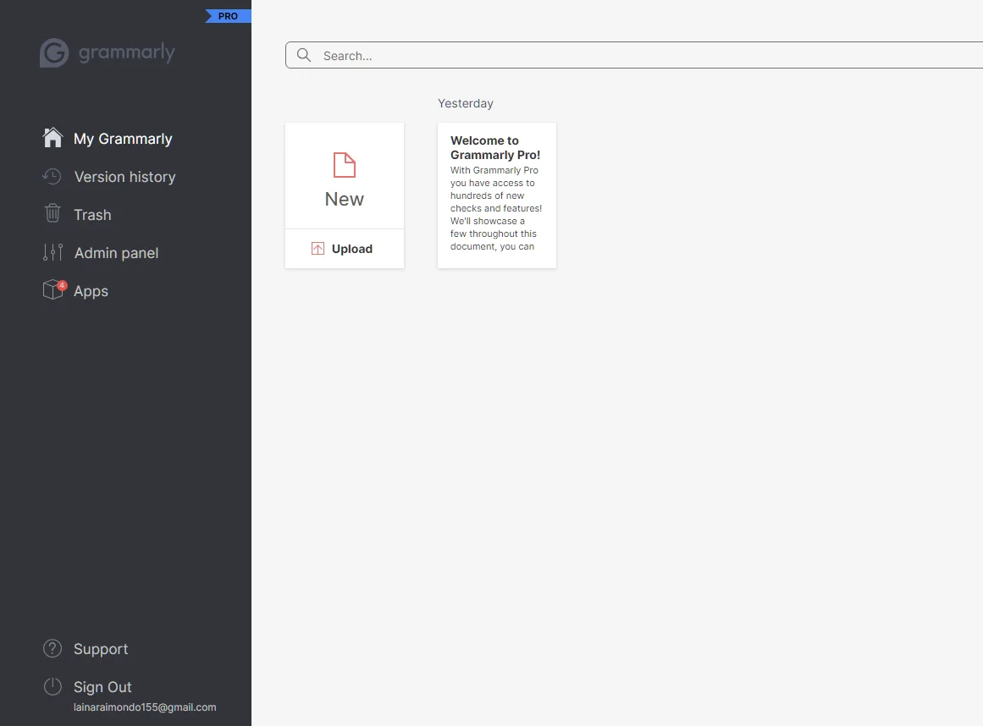Viewport: 983px width, 726px height.
Task: Click the PRO badge ribbon
Action: click(x=229, y=16)
